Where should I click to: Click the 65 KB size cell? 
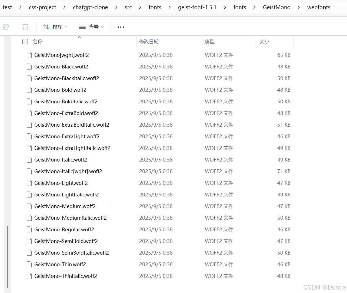tap(284, 55)
